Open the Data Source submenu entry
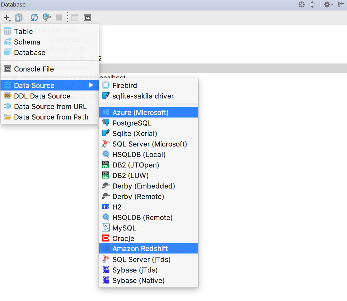 (x=50, y=85)
